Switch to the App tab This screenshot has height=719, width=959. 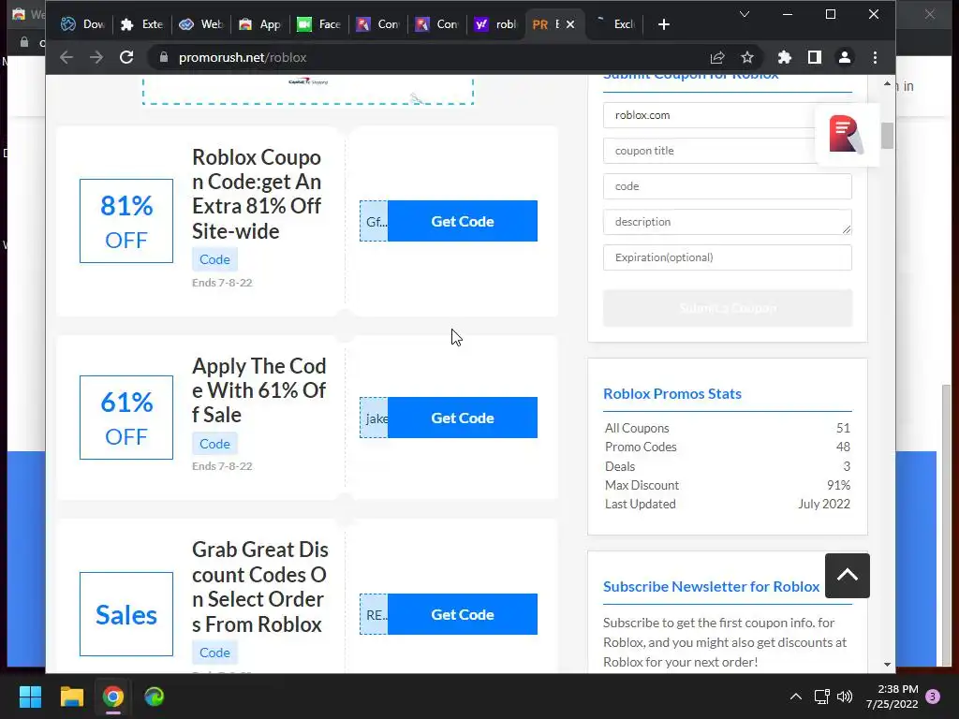pos(260,24)
